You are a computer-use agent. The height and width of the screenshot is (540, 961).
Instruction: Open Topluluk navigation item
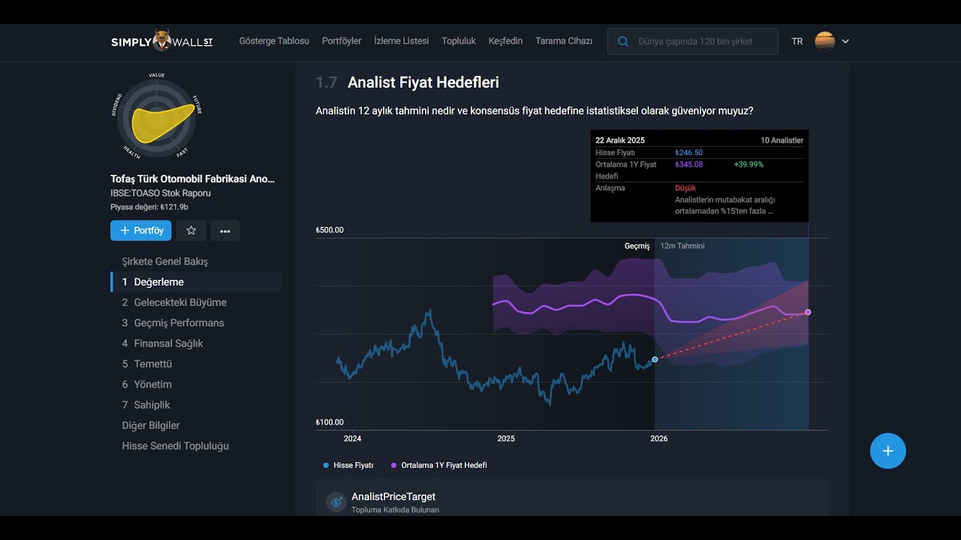point(459,41)
